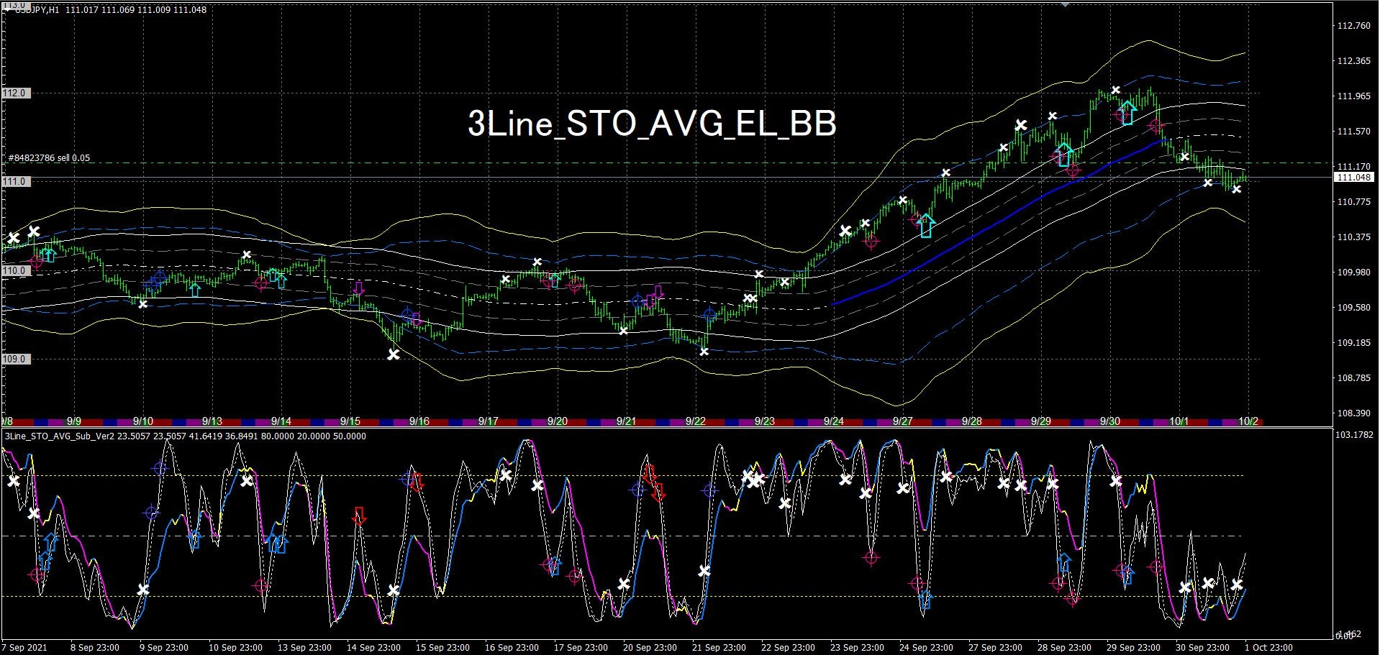
Task: Click the 108.785 price scale value
Action: 1353,378
